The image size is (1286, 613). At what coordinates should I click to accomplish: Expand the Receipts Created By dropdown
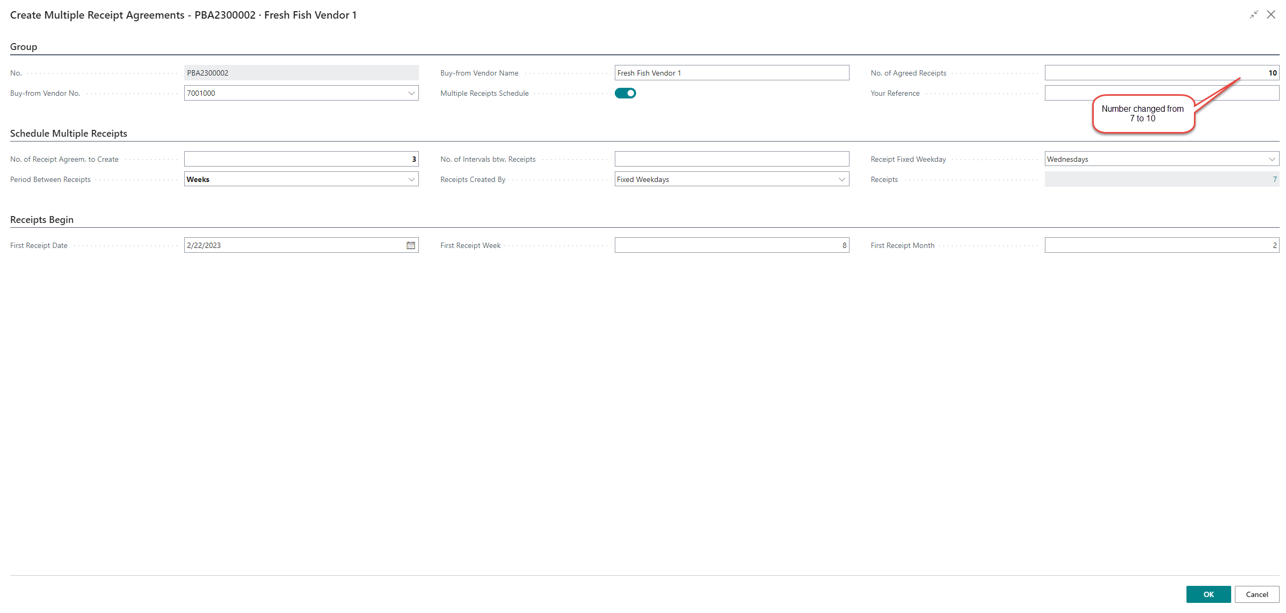click(x=842, y=179)
